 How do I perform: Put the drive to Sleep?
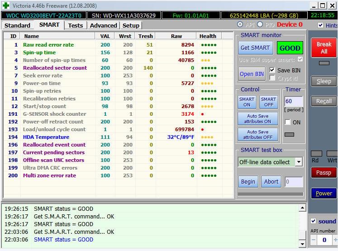pos(324,81)
